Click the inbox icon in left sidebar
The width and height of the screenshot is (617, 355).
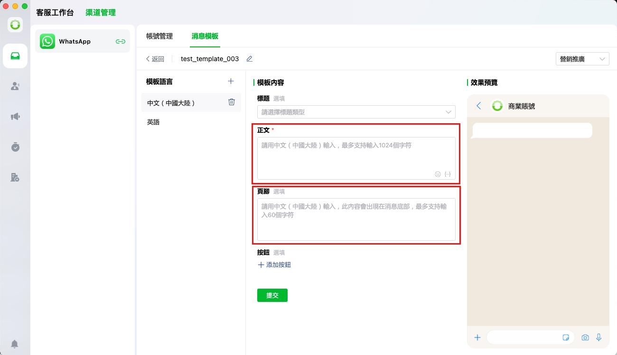15,56
